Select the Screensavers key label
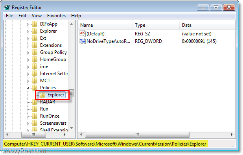The height and width of the screenshot is (155, 243). (x=53, y=123)
